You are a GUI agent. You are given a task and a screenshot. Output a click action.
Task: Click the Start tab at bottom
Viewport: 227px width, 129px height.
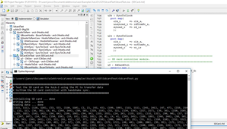(8, 124)
